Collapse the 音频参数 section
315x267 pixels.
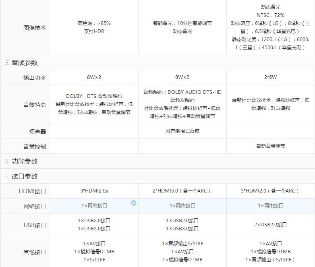point(7,63)
